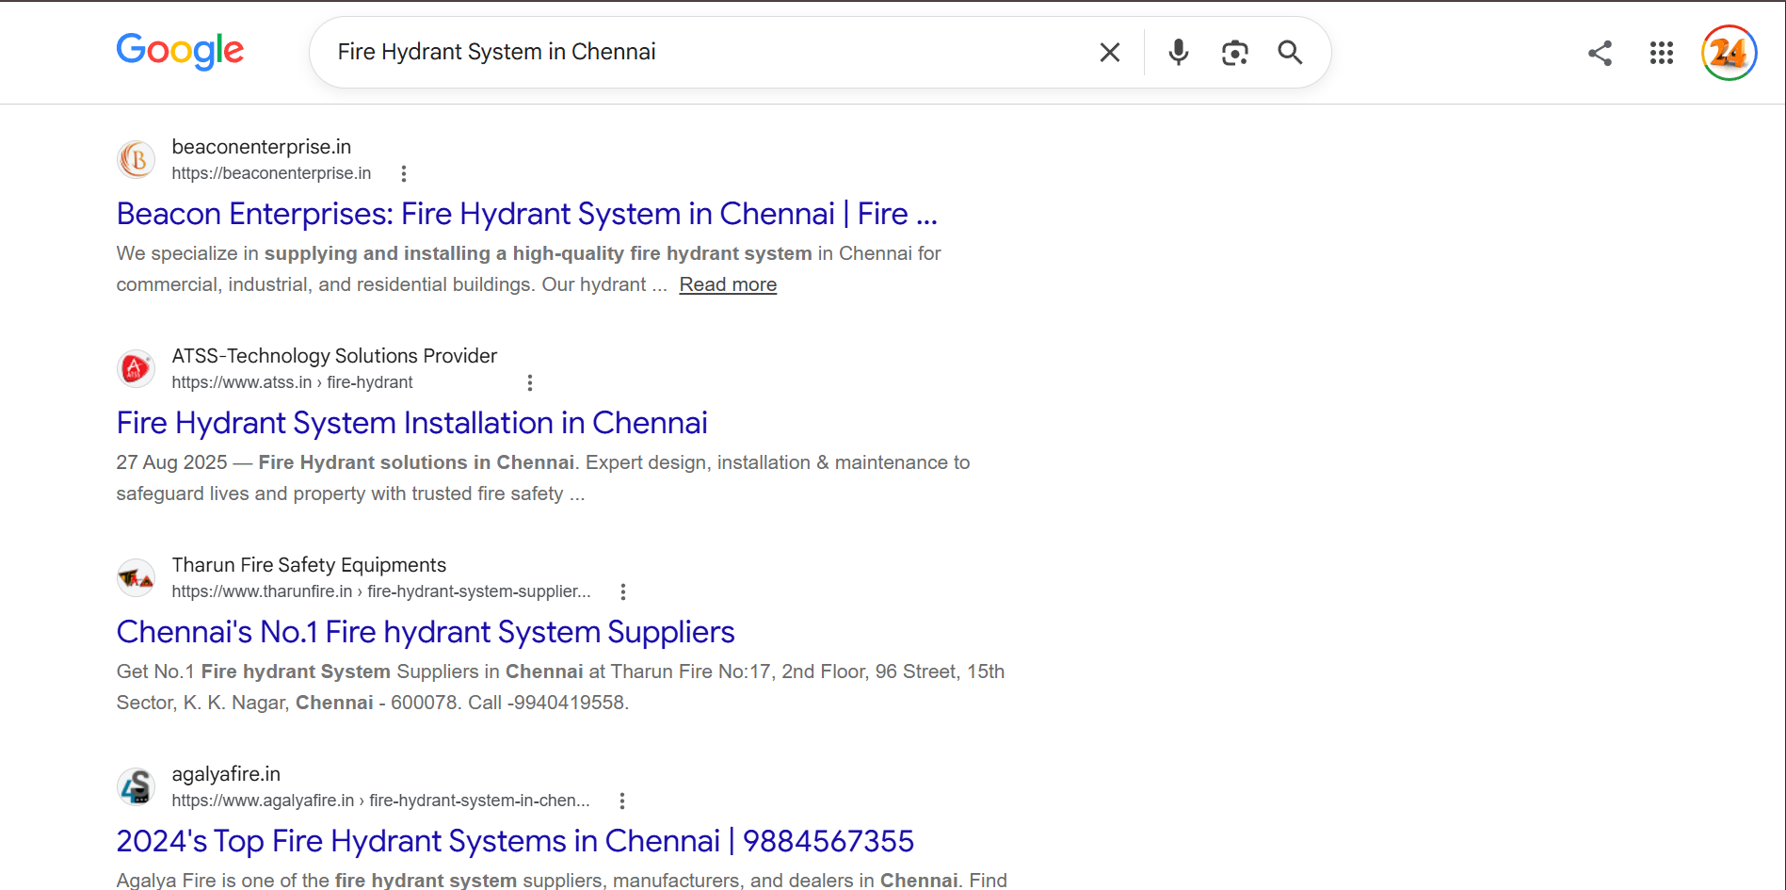This screenshot has width=1786, height=890.
Task: Click the beaconenterprise.in site name
Action: (261, 147)
